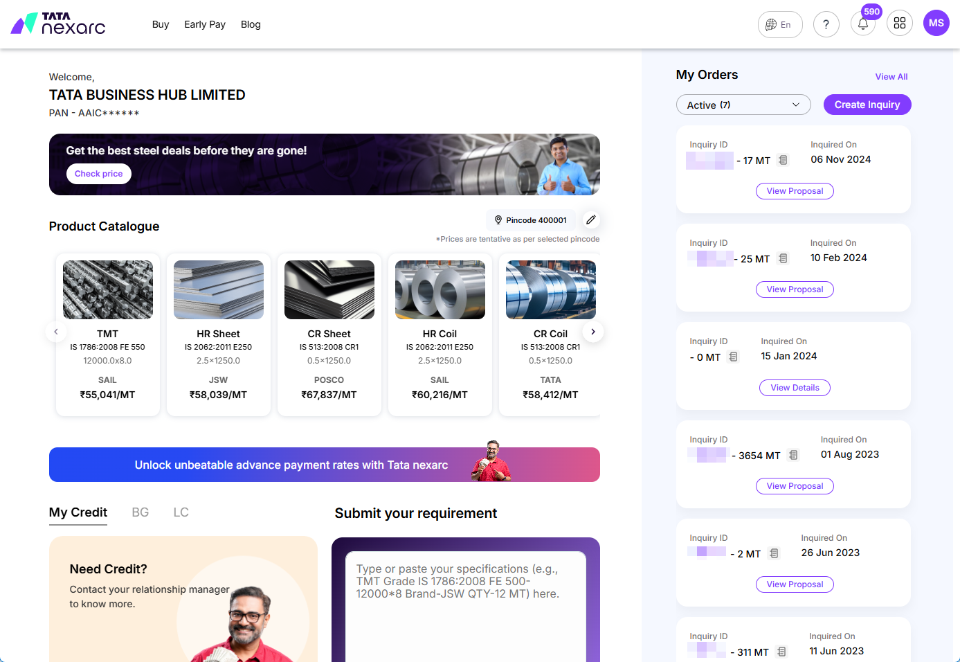Open the TMT product image
960x662 pixels.
[108, 289]
